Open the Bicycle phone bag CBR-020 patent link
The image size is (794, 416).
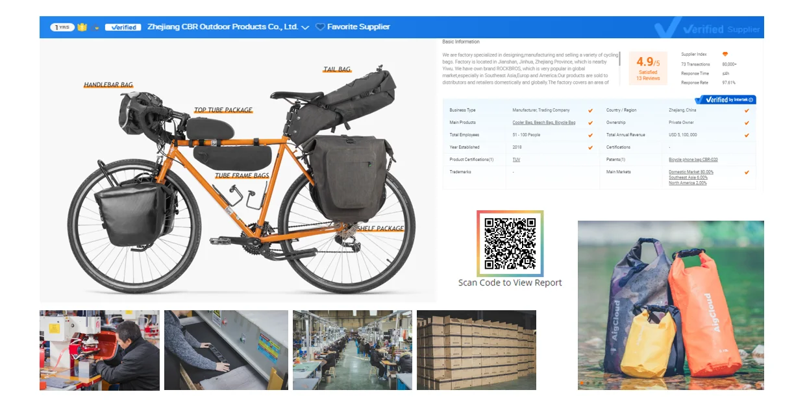693,160
